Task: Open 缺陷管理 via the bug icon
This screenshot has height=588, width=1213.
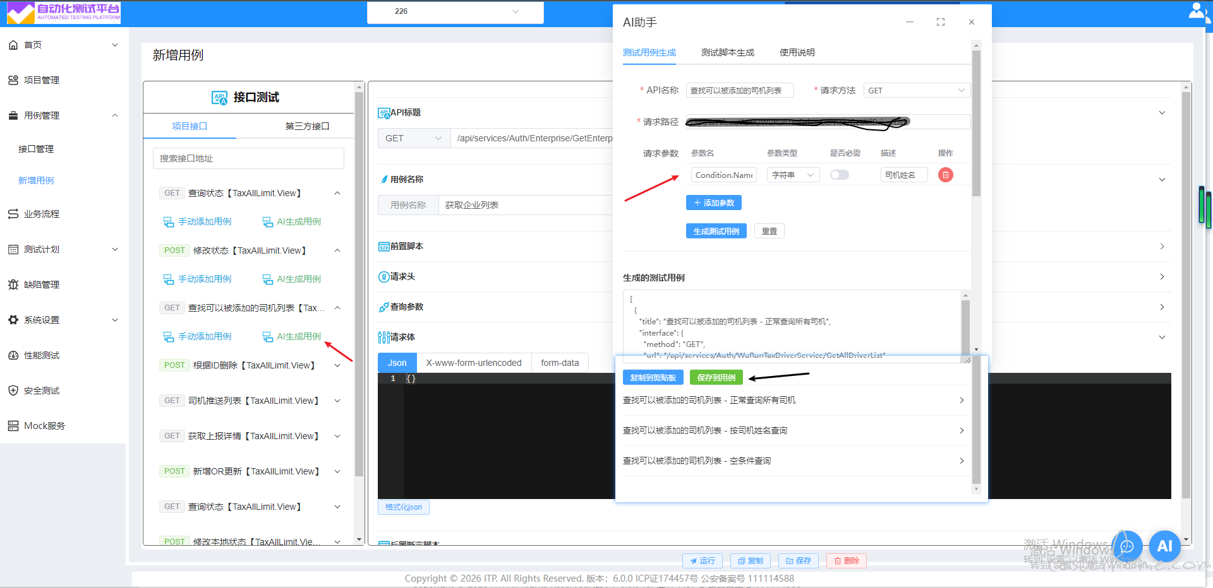Action: click(13, 285)
